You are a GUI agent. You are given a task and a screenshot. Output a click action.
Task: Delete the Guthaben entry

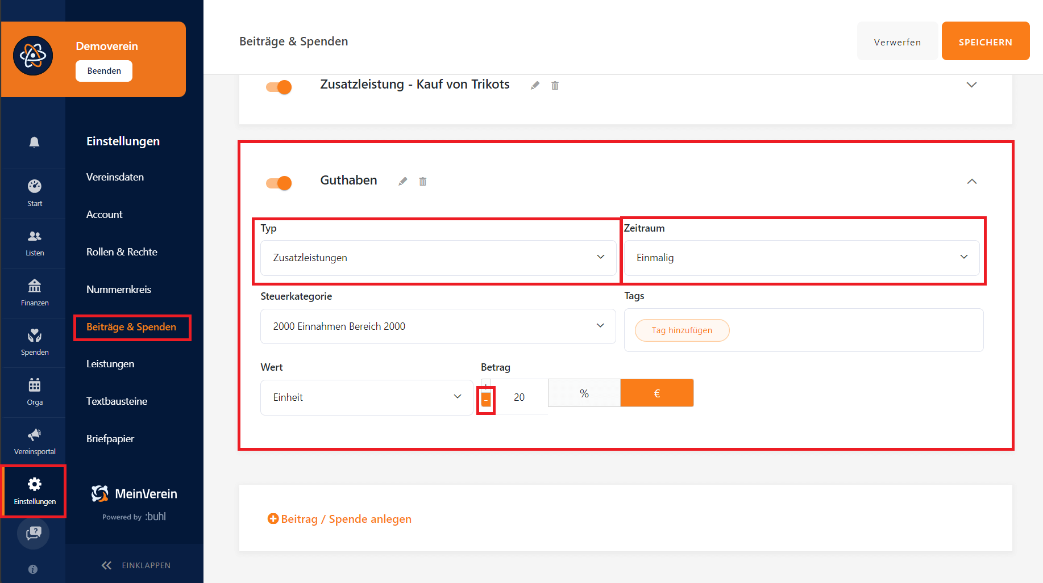pos(422,181)
